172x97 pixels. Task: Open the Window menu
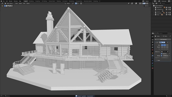[x=15, y=1]
